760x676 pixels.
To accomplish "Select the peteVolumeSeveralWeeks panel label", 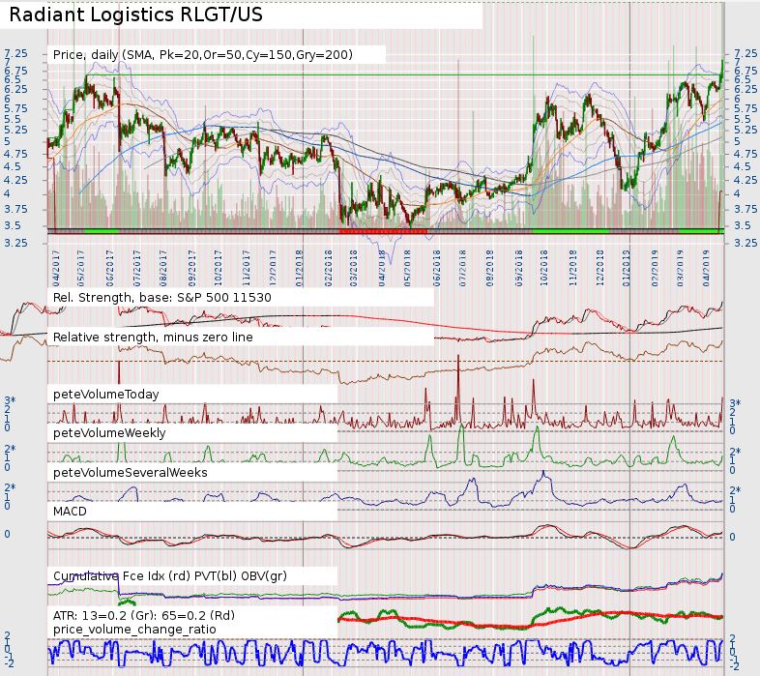I will (130, 472).
